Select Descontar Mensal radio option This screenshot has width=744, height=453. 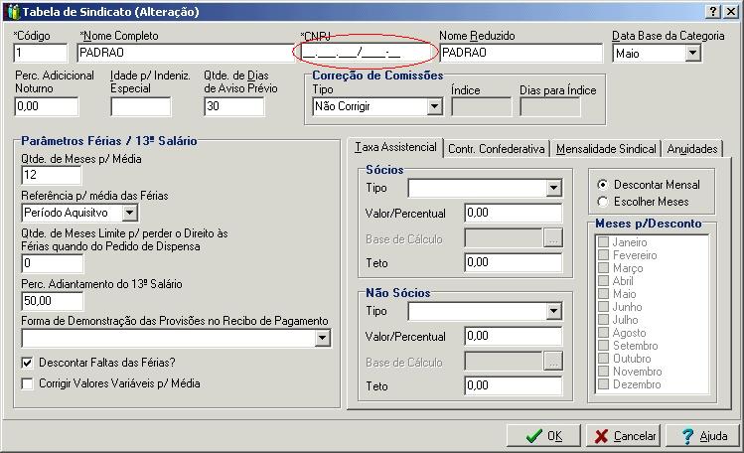coord(603,185)
